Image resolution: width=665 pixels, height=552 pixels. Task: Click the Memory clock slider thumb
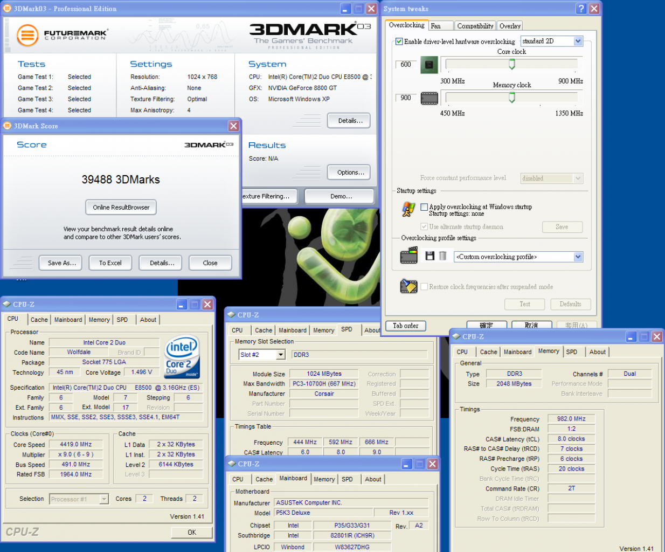[x=512, y=98]
